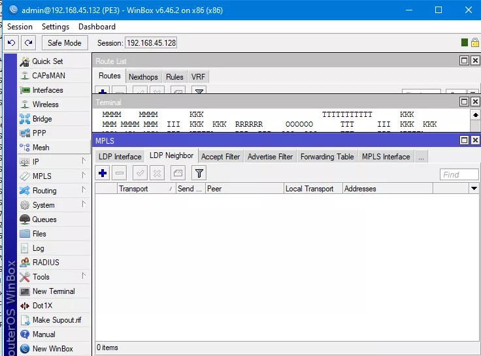The width and height of the screenshot is (481, 356).
Task: Click the disable X button in MPLS
Action: pyautogui.click(x=157, y=173)
